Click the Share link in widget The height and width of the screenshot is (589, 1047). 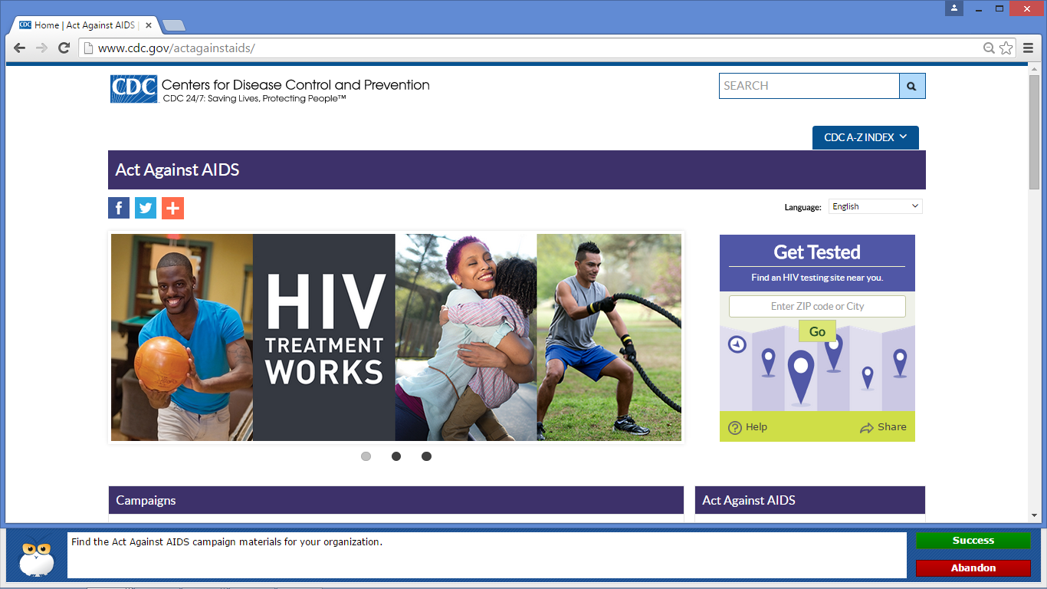[883, 427]
